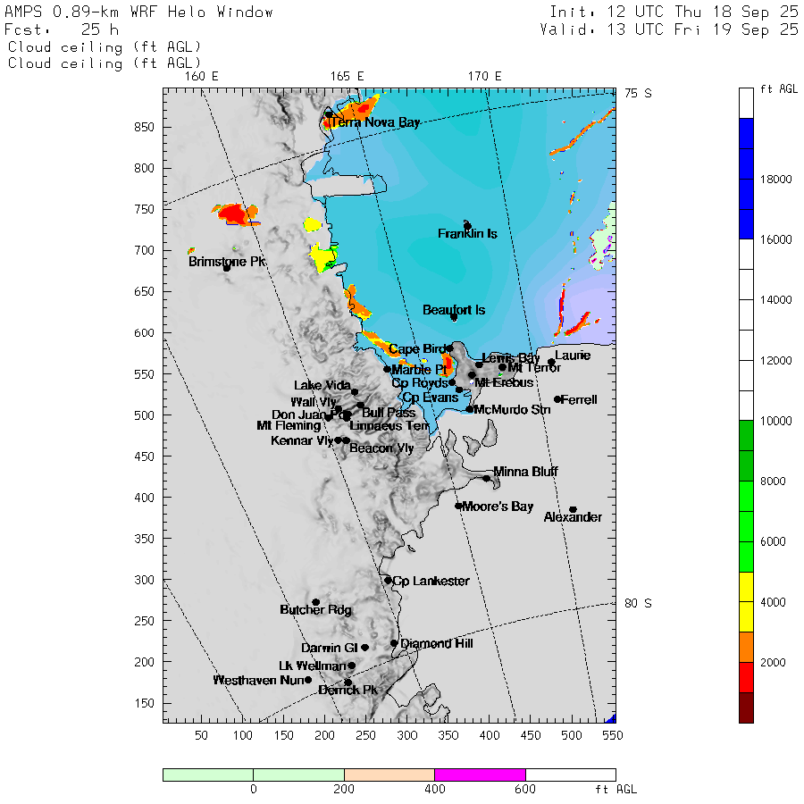Click the McMurdo Stn label
Screen dimensions: 804x804
coord(512,410)
